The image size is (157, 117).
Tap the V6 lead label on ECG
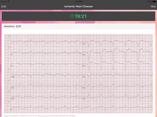[x=84, y=99]
